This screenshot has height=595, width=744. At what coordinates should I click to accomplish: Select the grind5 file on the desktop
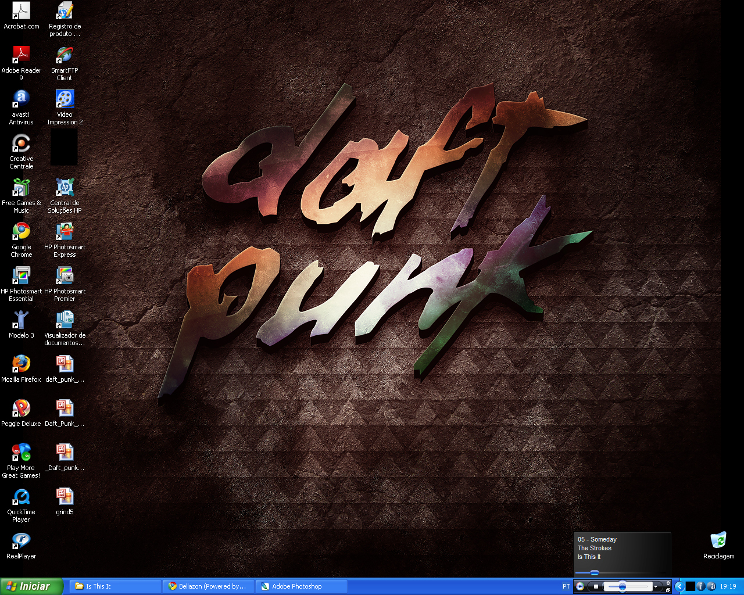[65, 497]
